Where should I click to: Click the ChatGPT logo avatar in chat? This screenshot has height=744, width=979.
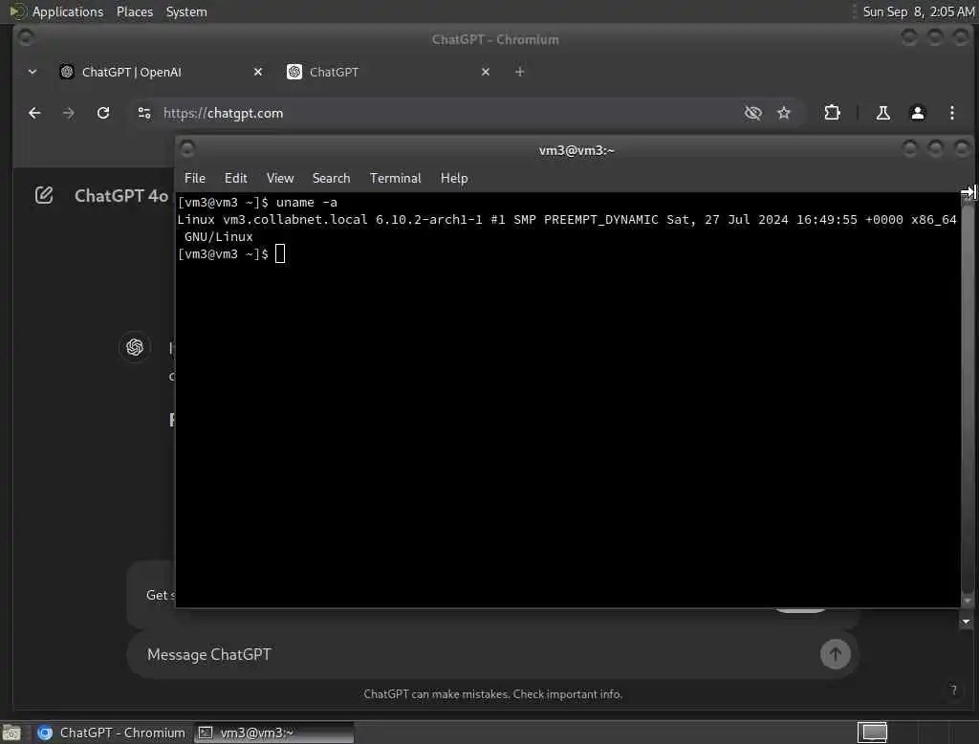point(134,347)
